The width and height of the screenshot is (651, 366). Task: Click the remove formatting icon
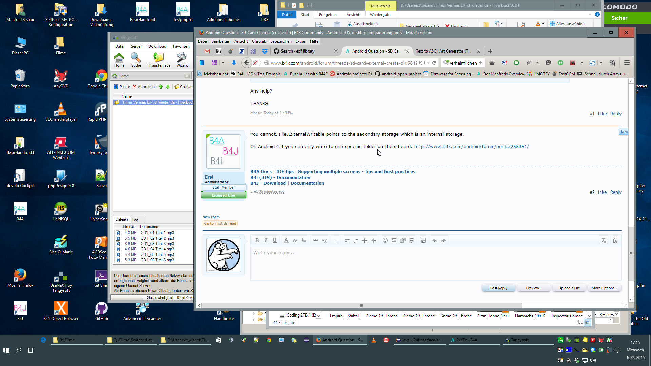click(x=604, y=240)
